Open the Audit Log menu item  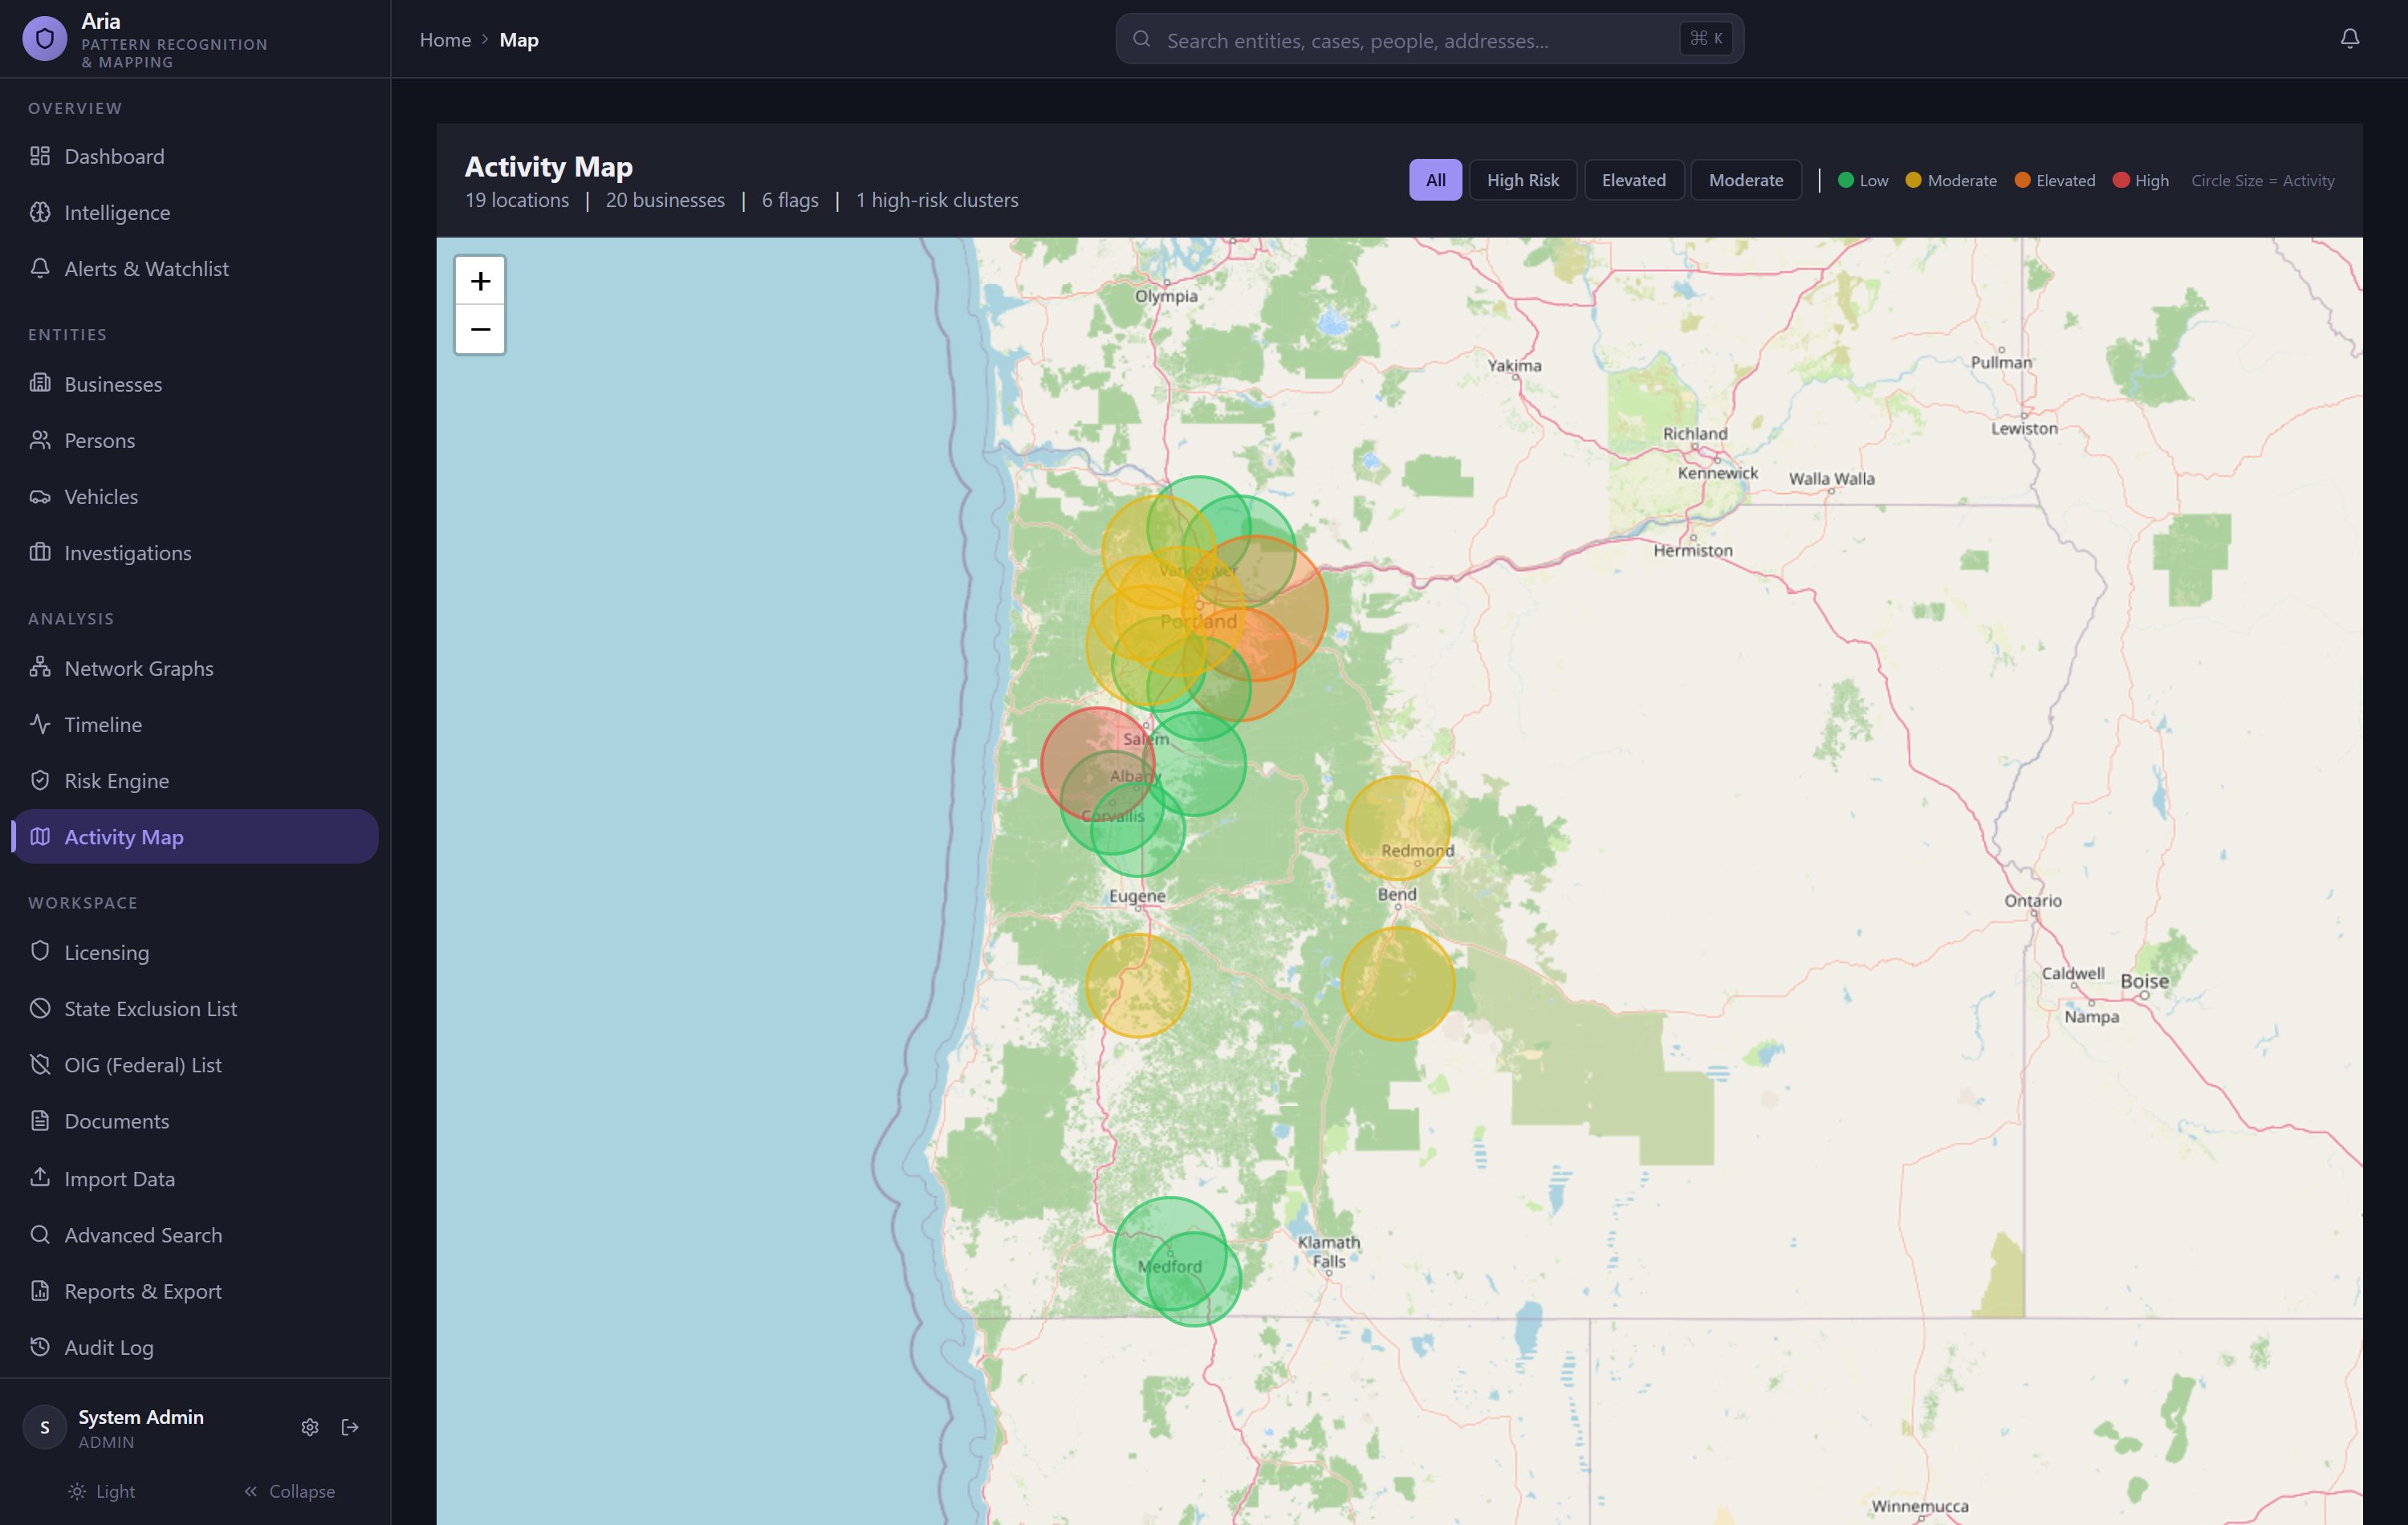(195, 1346)
